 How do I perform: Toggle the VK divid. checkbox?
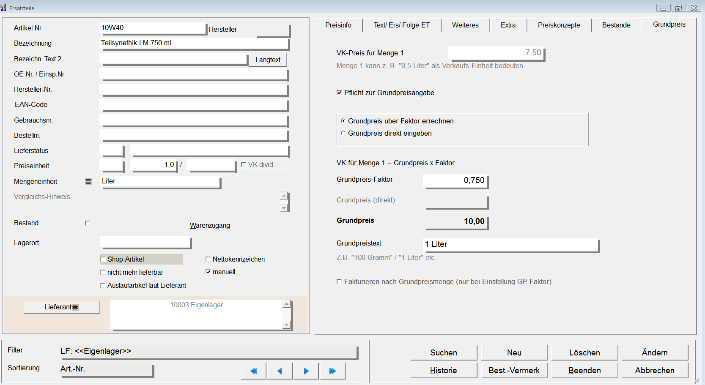(x=244, y=165)
